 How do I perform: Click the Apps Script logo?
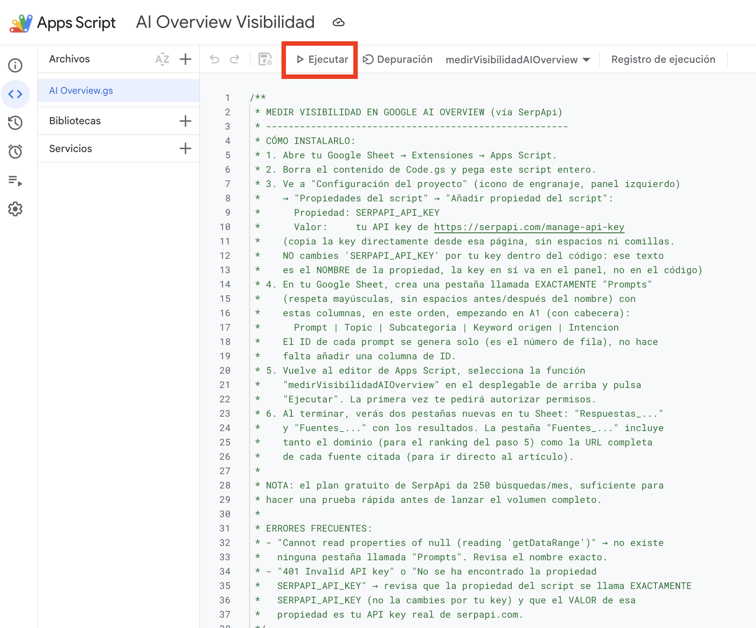(21, 23)
